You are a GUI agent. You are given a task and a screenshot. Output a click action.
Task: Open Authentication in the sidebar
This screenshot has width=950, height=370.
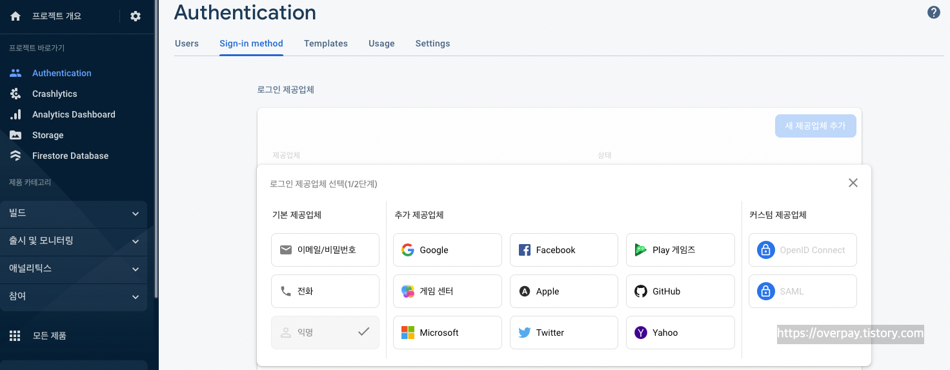tap(62, 73)
